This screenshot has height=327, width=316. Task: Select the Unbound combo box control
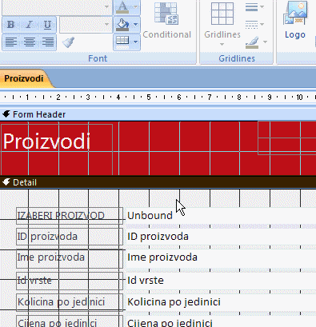click(221, 216)
